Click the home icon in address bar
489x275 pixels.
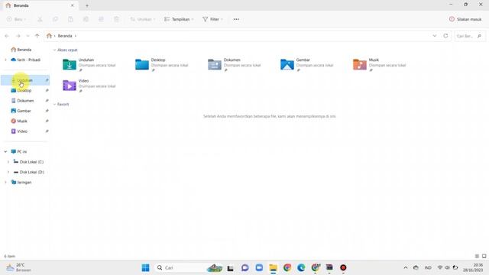49,36
